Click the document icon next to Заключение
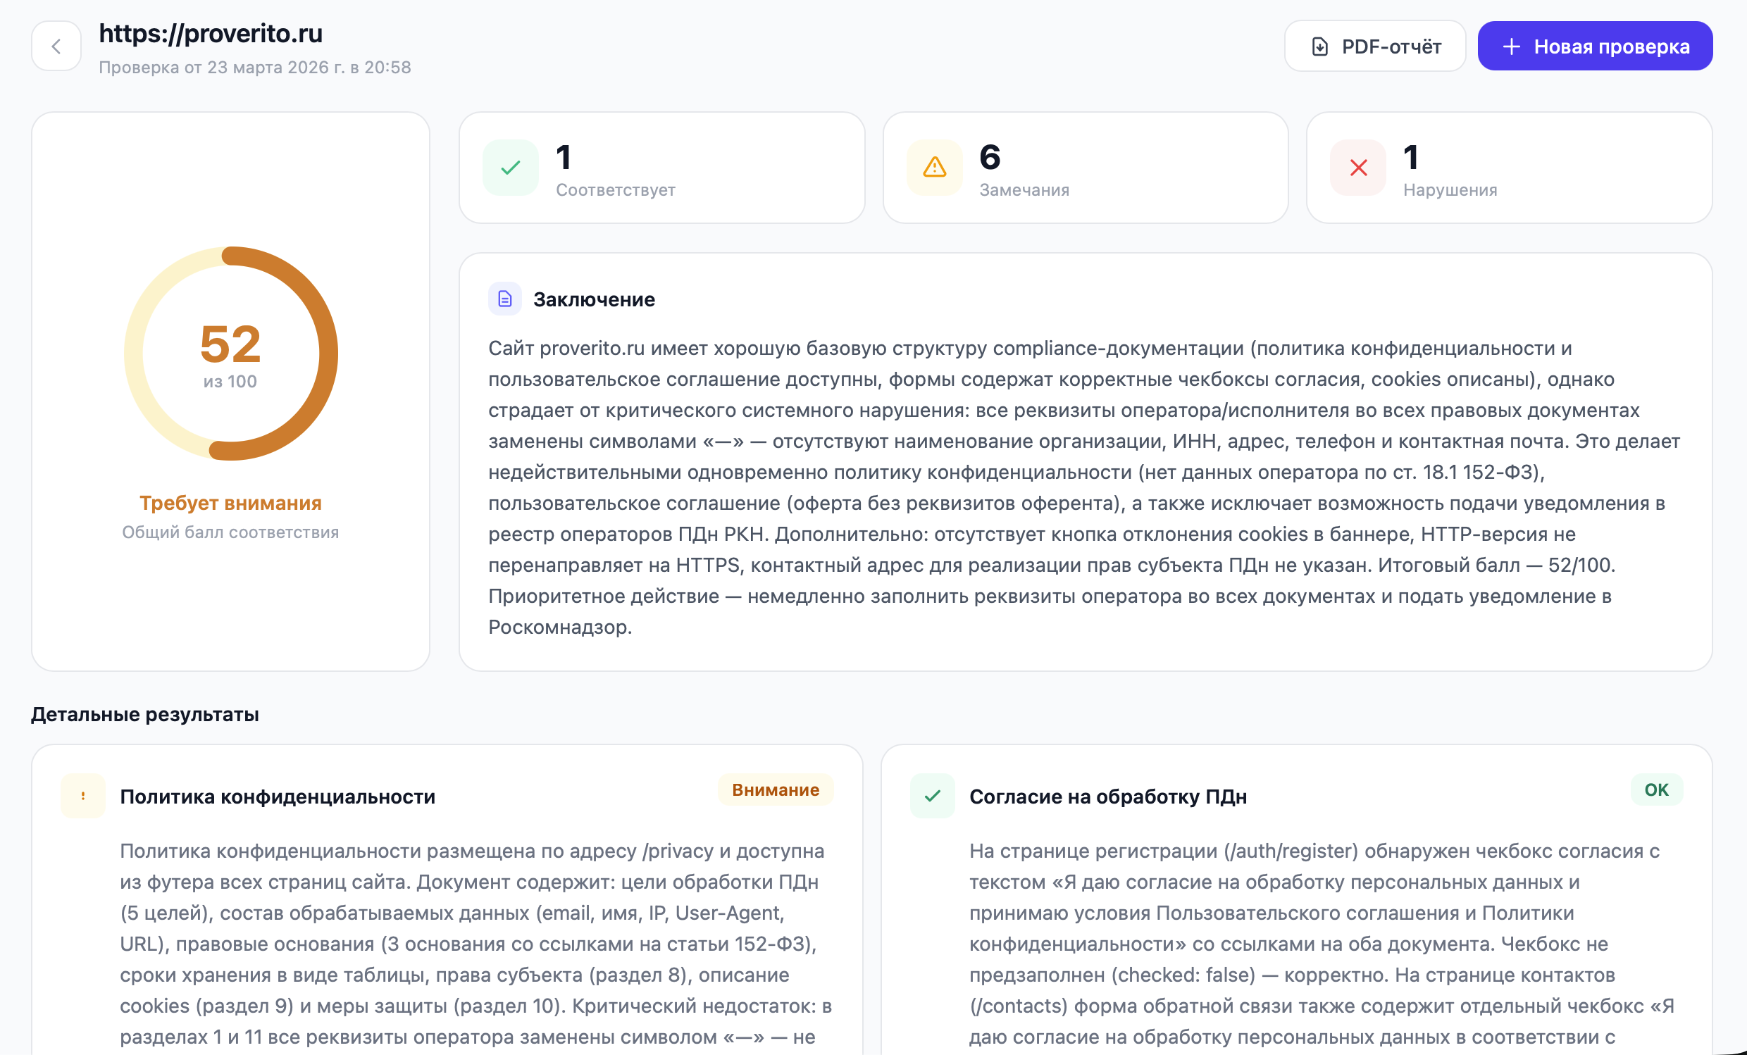 coord(505,299)
